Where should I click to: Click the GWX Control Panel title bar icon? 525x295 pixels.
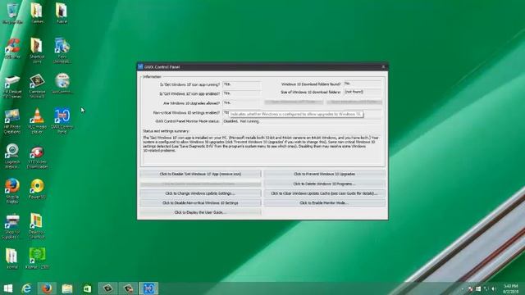140,66
